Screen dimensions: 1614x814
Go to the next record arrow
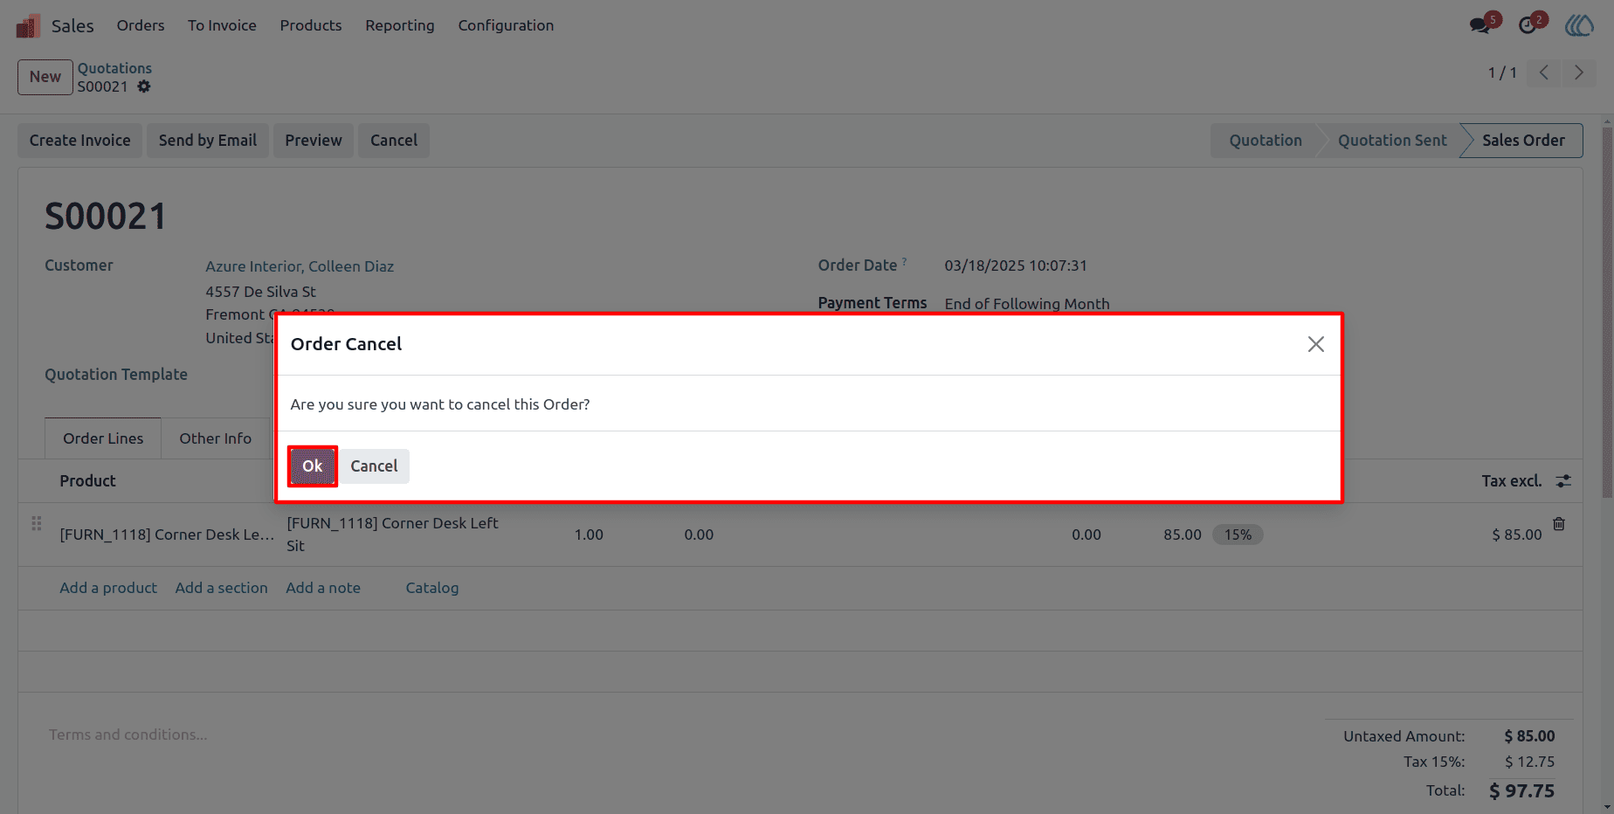tap(1578, 72)
